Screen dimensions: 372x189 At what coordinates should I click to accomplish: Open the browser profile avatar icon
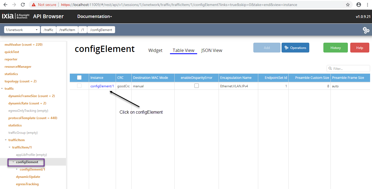click(x=359, y=5)
